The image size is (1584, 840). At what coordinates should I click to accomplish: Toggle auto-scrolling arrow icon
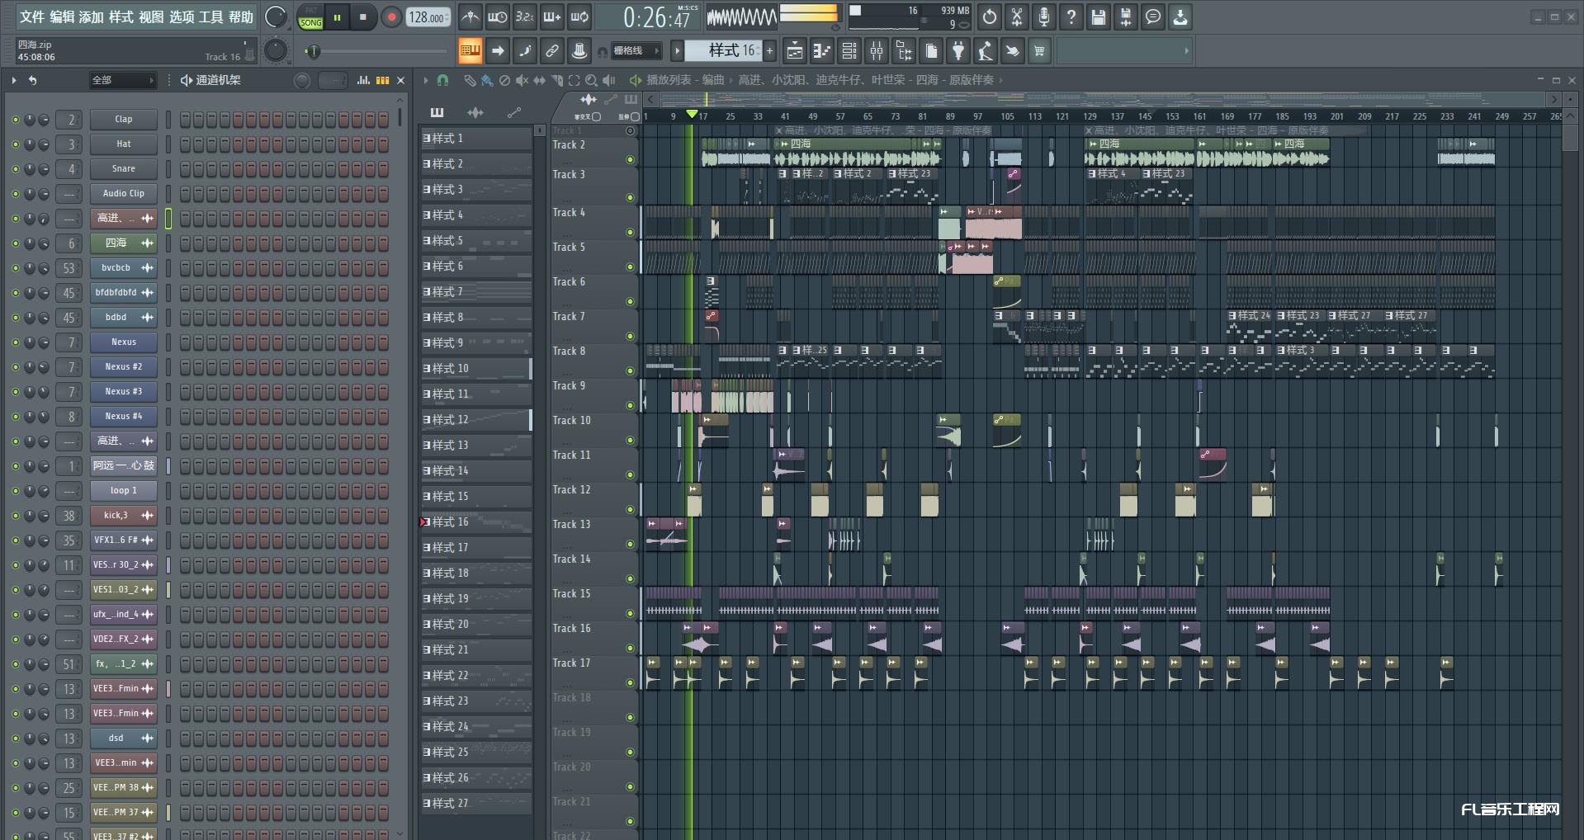point(498,51)
